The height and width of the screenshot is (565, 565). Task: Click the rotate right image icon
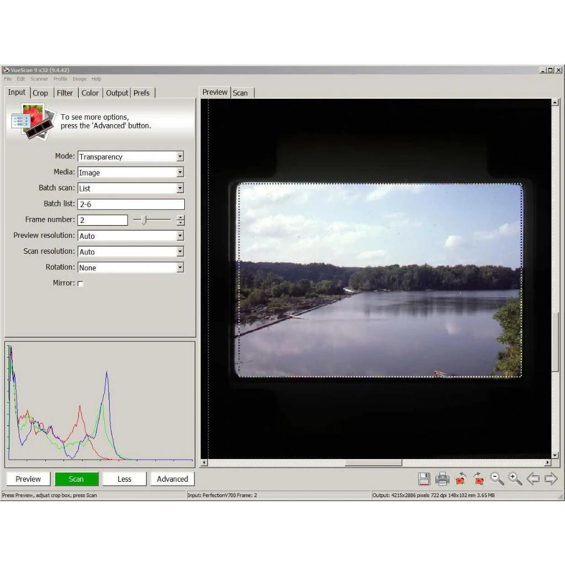pos(479,479)
